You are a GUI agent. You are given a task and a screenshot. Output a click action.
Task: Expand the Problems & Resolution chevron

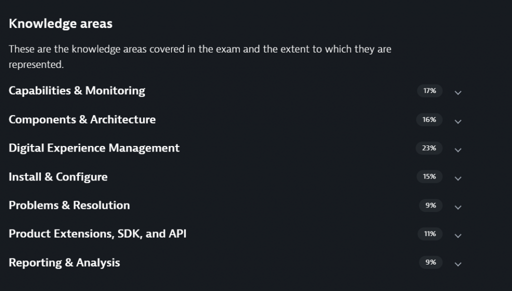pyautogui.click(x=457, y=207)
